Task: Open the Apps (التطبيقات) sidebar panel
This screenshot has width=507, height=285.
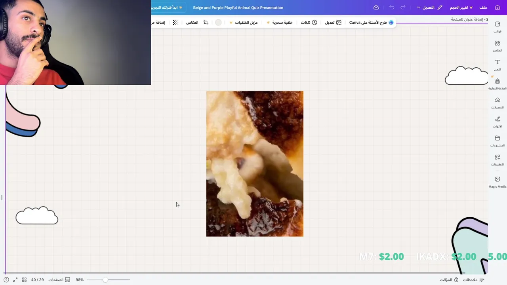Action: [497, 160]
